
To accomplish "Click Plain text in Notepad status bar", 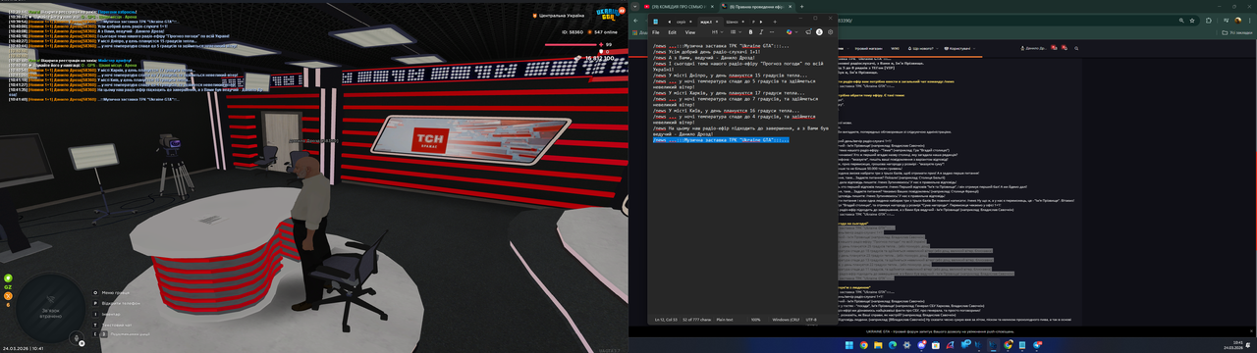I will pos(725,320).
